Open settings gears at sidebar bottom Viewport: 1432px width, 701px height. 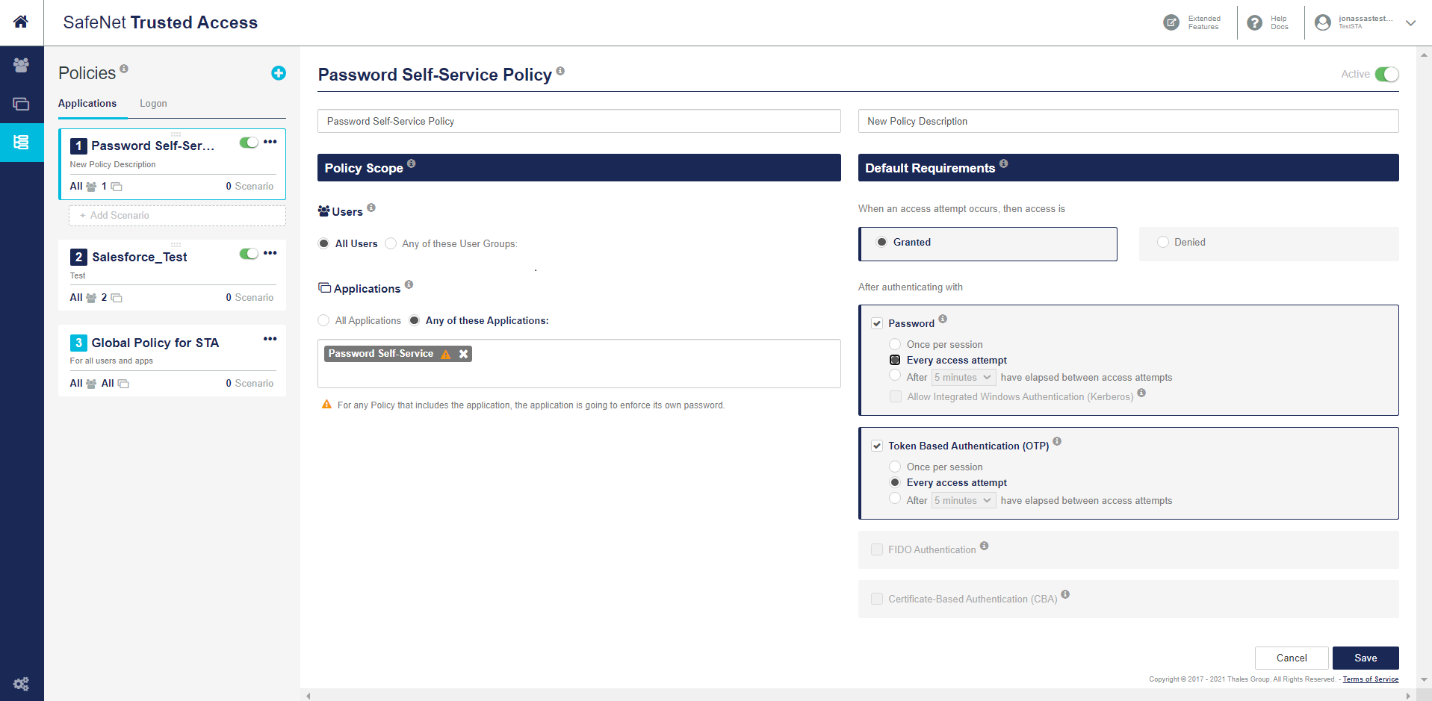[21, 683]
